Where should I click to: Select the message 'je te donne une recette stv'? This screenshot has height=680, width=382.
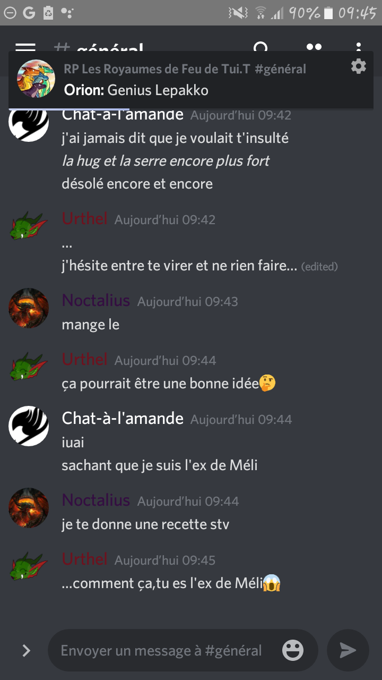[145, 524]
